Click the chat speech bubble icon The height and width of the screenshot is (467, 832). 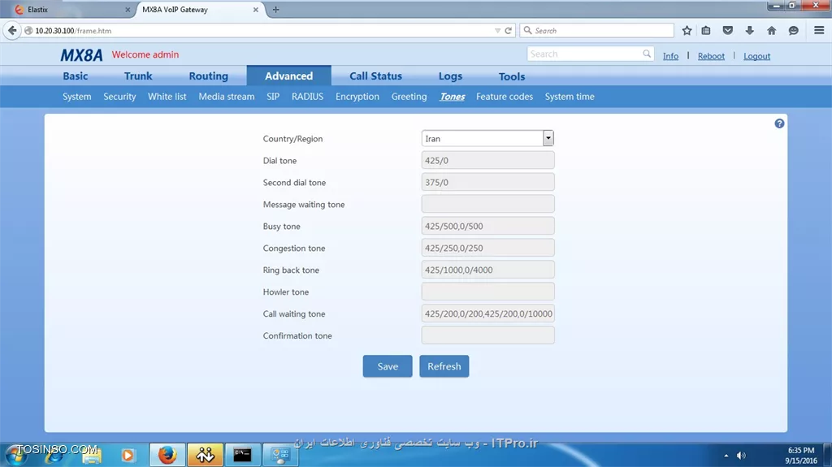(793, 31)
